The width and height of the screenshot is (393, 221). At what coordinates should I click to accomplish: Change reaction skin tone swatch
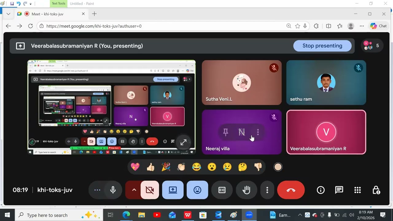(278, 167)
